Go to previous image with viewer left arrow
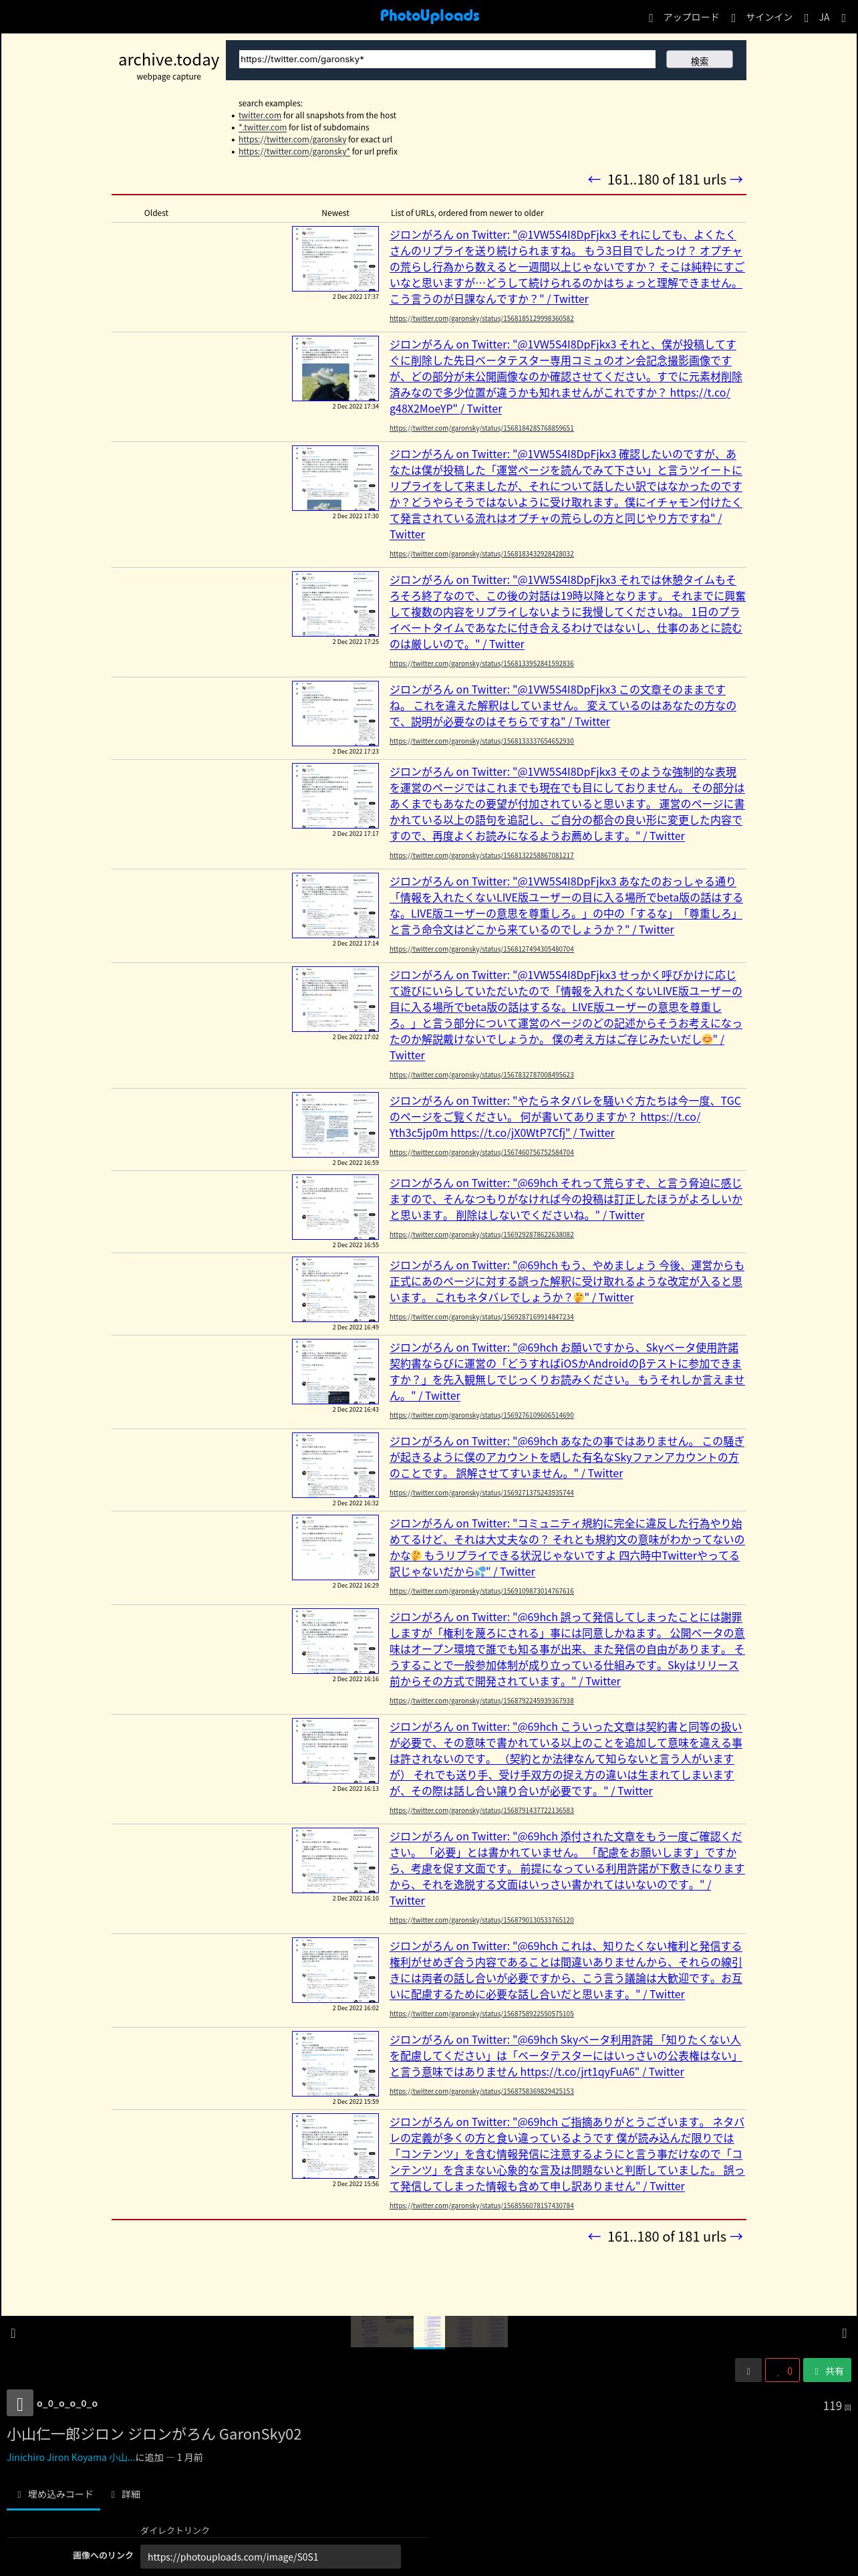This screenshot has width=858, height=2576. (13, 2333)
